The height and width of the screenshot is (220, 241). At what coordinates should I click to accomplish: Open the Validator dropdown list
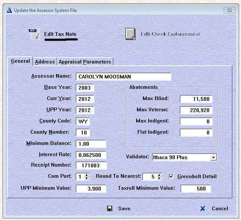(213, 158)
